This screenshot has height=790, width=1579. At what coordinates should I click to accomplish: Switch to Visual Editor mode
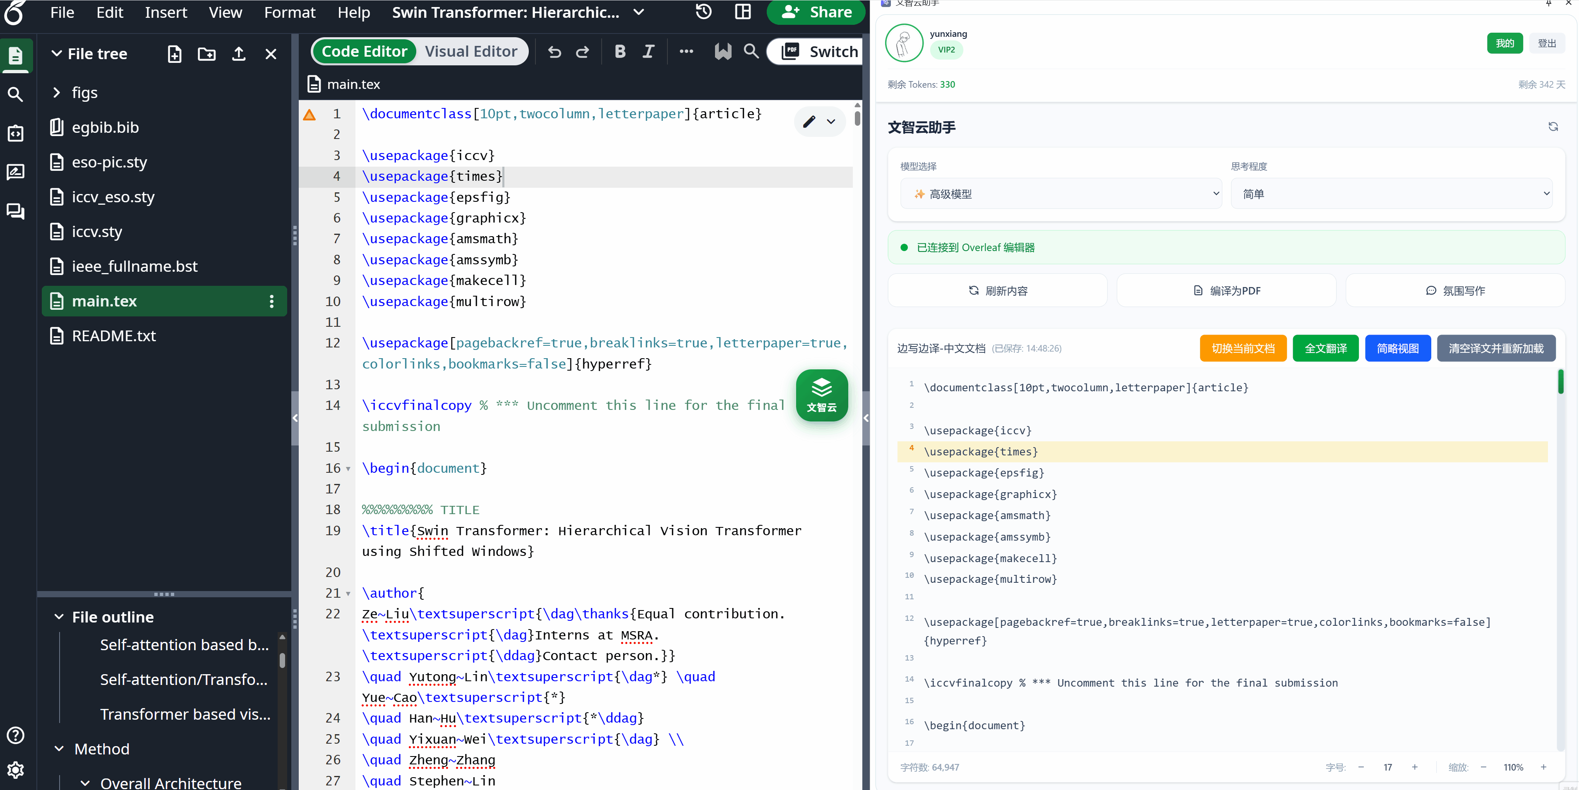(x=471, y=51)
